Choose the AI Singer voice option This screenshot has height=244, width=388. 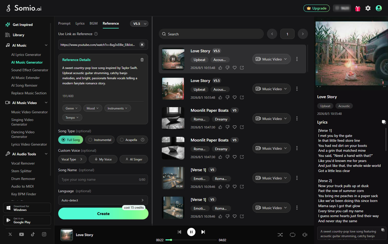tap(134, 159)
